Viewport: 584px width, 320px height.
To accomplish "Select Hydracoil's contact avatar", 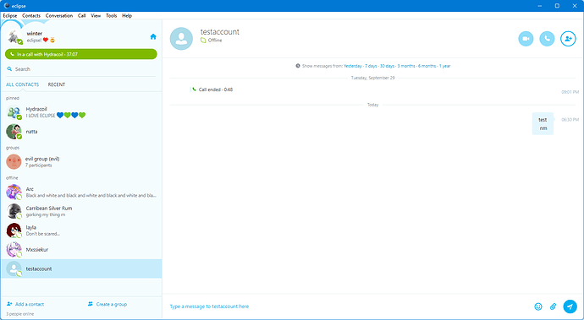I will point(14,112).
